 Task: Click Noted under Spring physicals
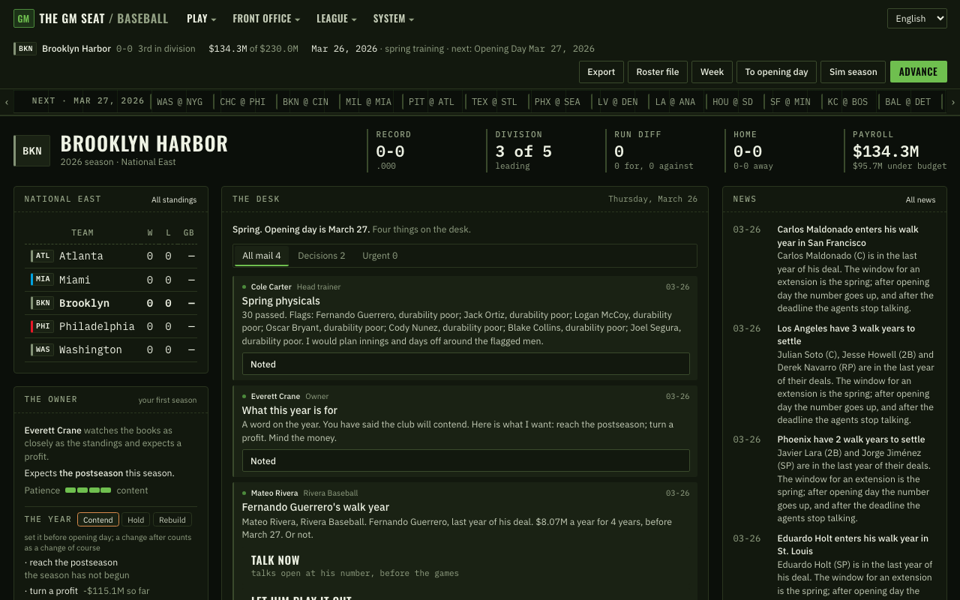tap(466, 364)
